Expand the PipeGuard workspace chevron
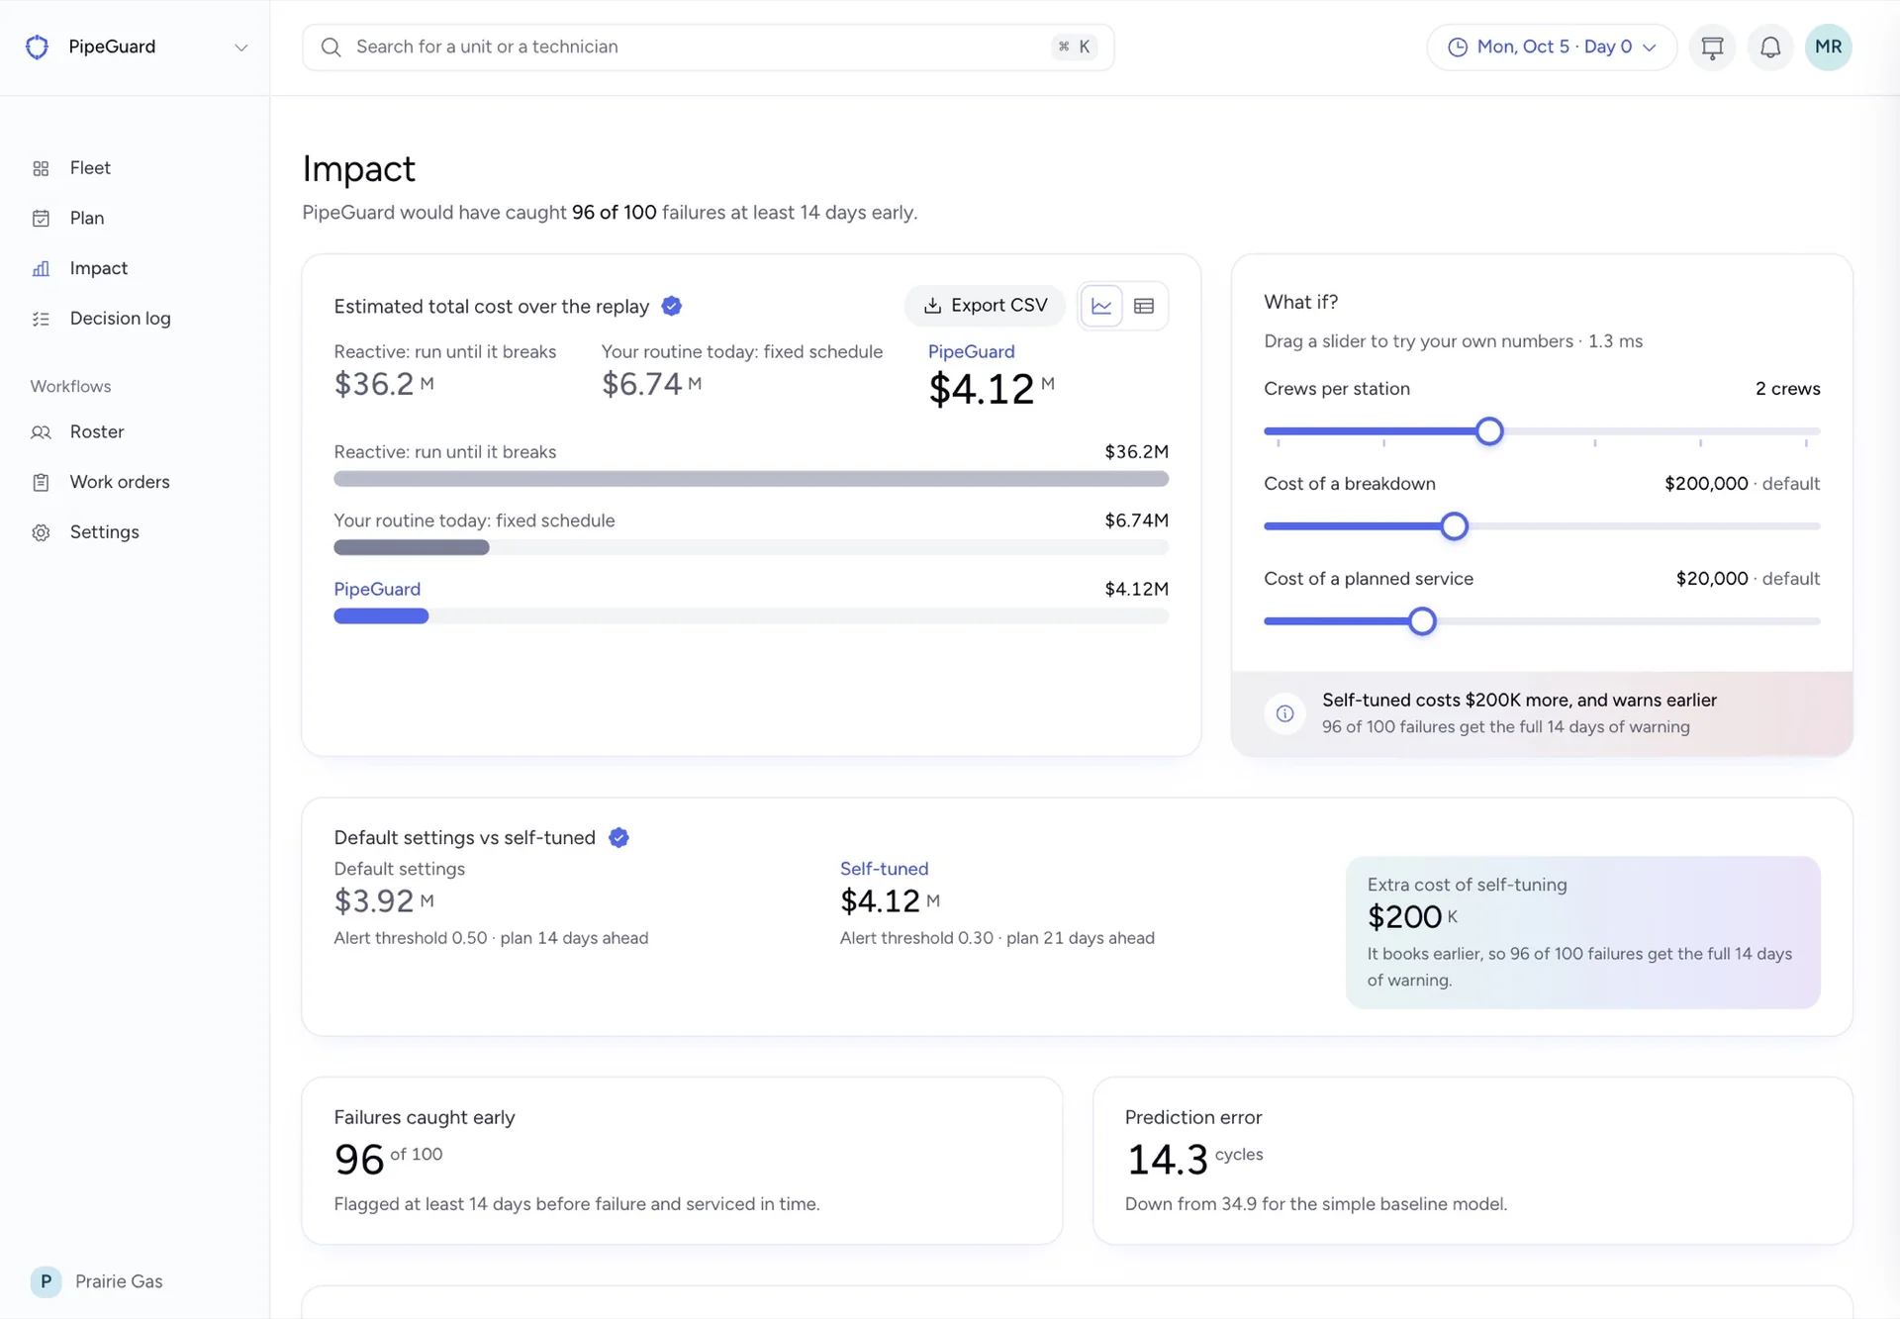 pos(240,47)
